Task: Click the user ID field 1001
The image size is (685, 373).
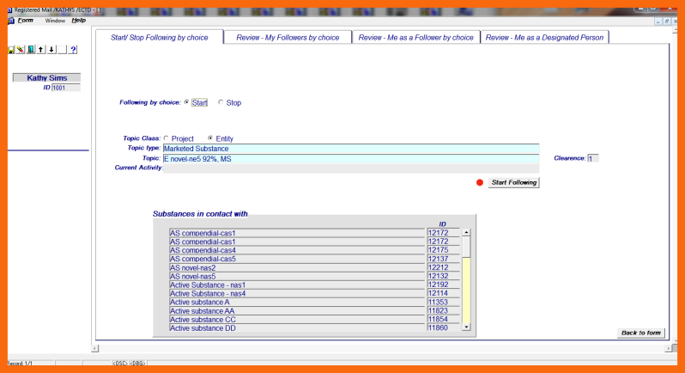Action: 66,88
